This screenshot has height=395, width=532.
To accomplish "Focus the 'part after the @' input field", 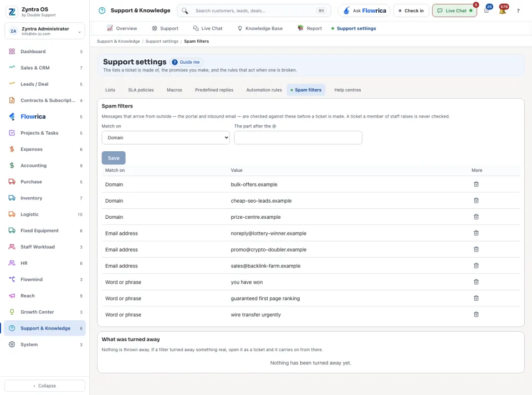I will tap(298, 137).
